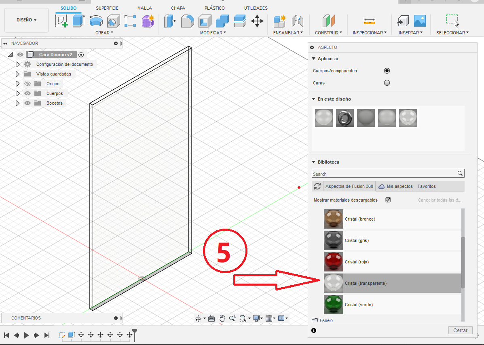Click the chrome ring appearance thumbnail
This screenshot has width=484, height=345.
click(x=345, y=118)
